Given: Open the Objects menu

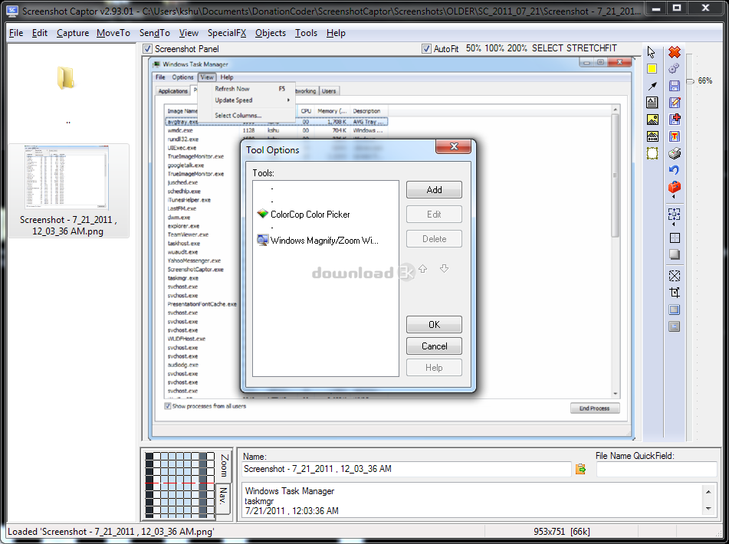Looking at the screenshot, I should (x=271, y=33).
